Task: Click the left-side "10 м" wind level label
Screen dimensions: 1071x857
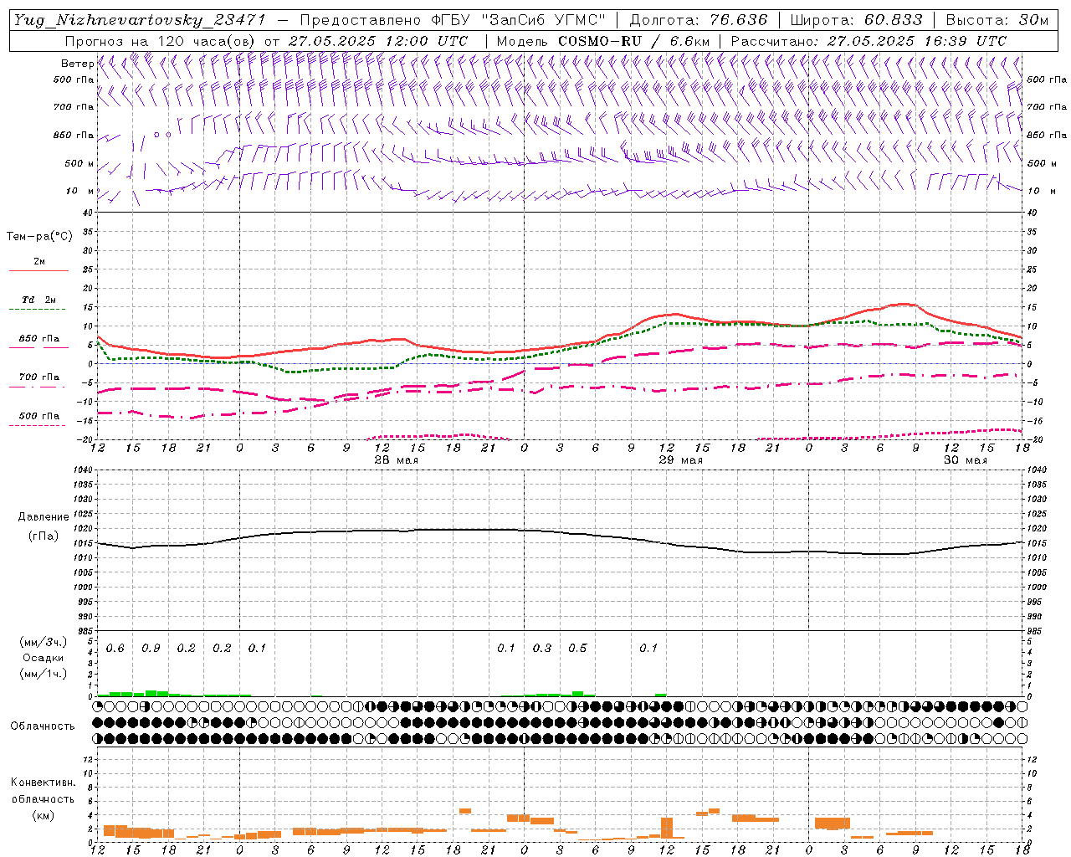Action: 79,191
